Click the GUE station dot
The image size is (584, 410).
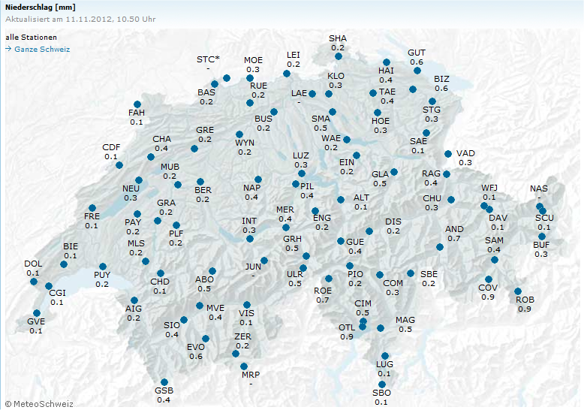point(341,241)
